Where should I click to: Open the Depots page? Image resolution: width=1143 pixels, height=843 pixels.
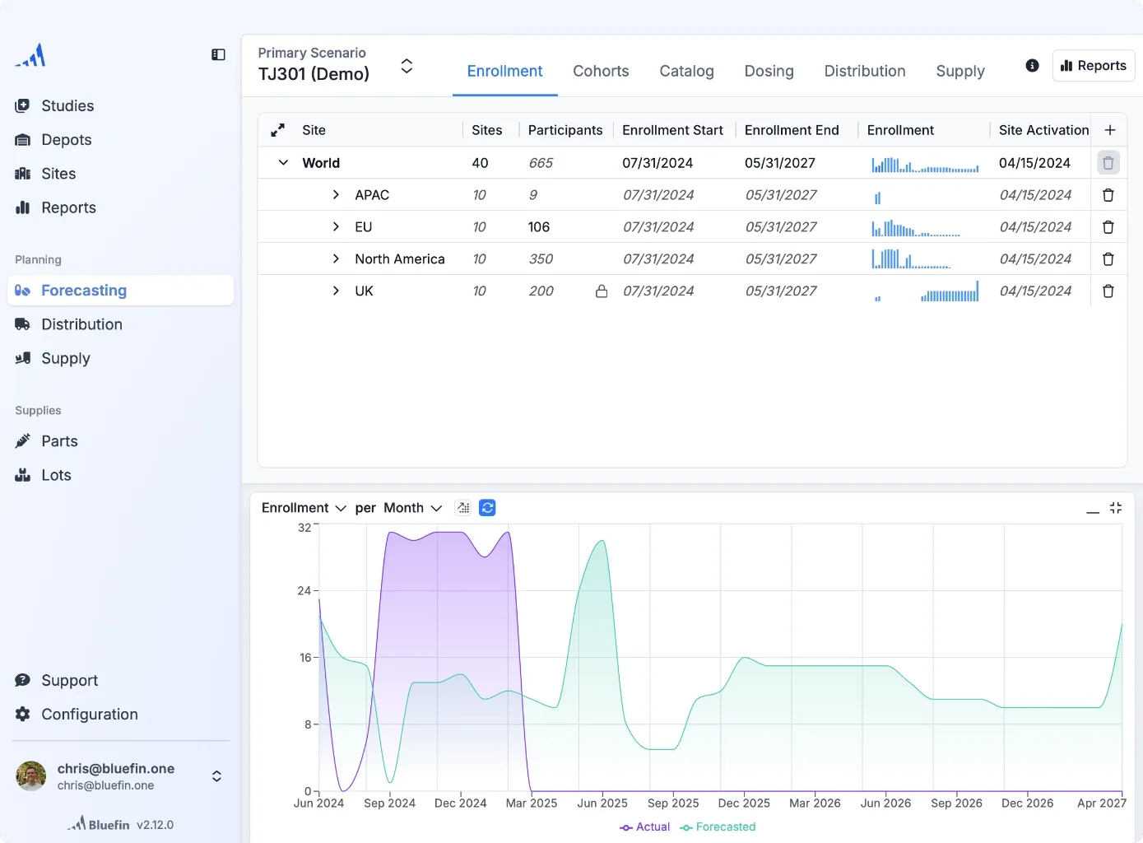click(66, 139)
